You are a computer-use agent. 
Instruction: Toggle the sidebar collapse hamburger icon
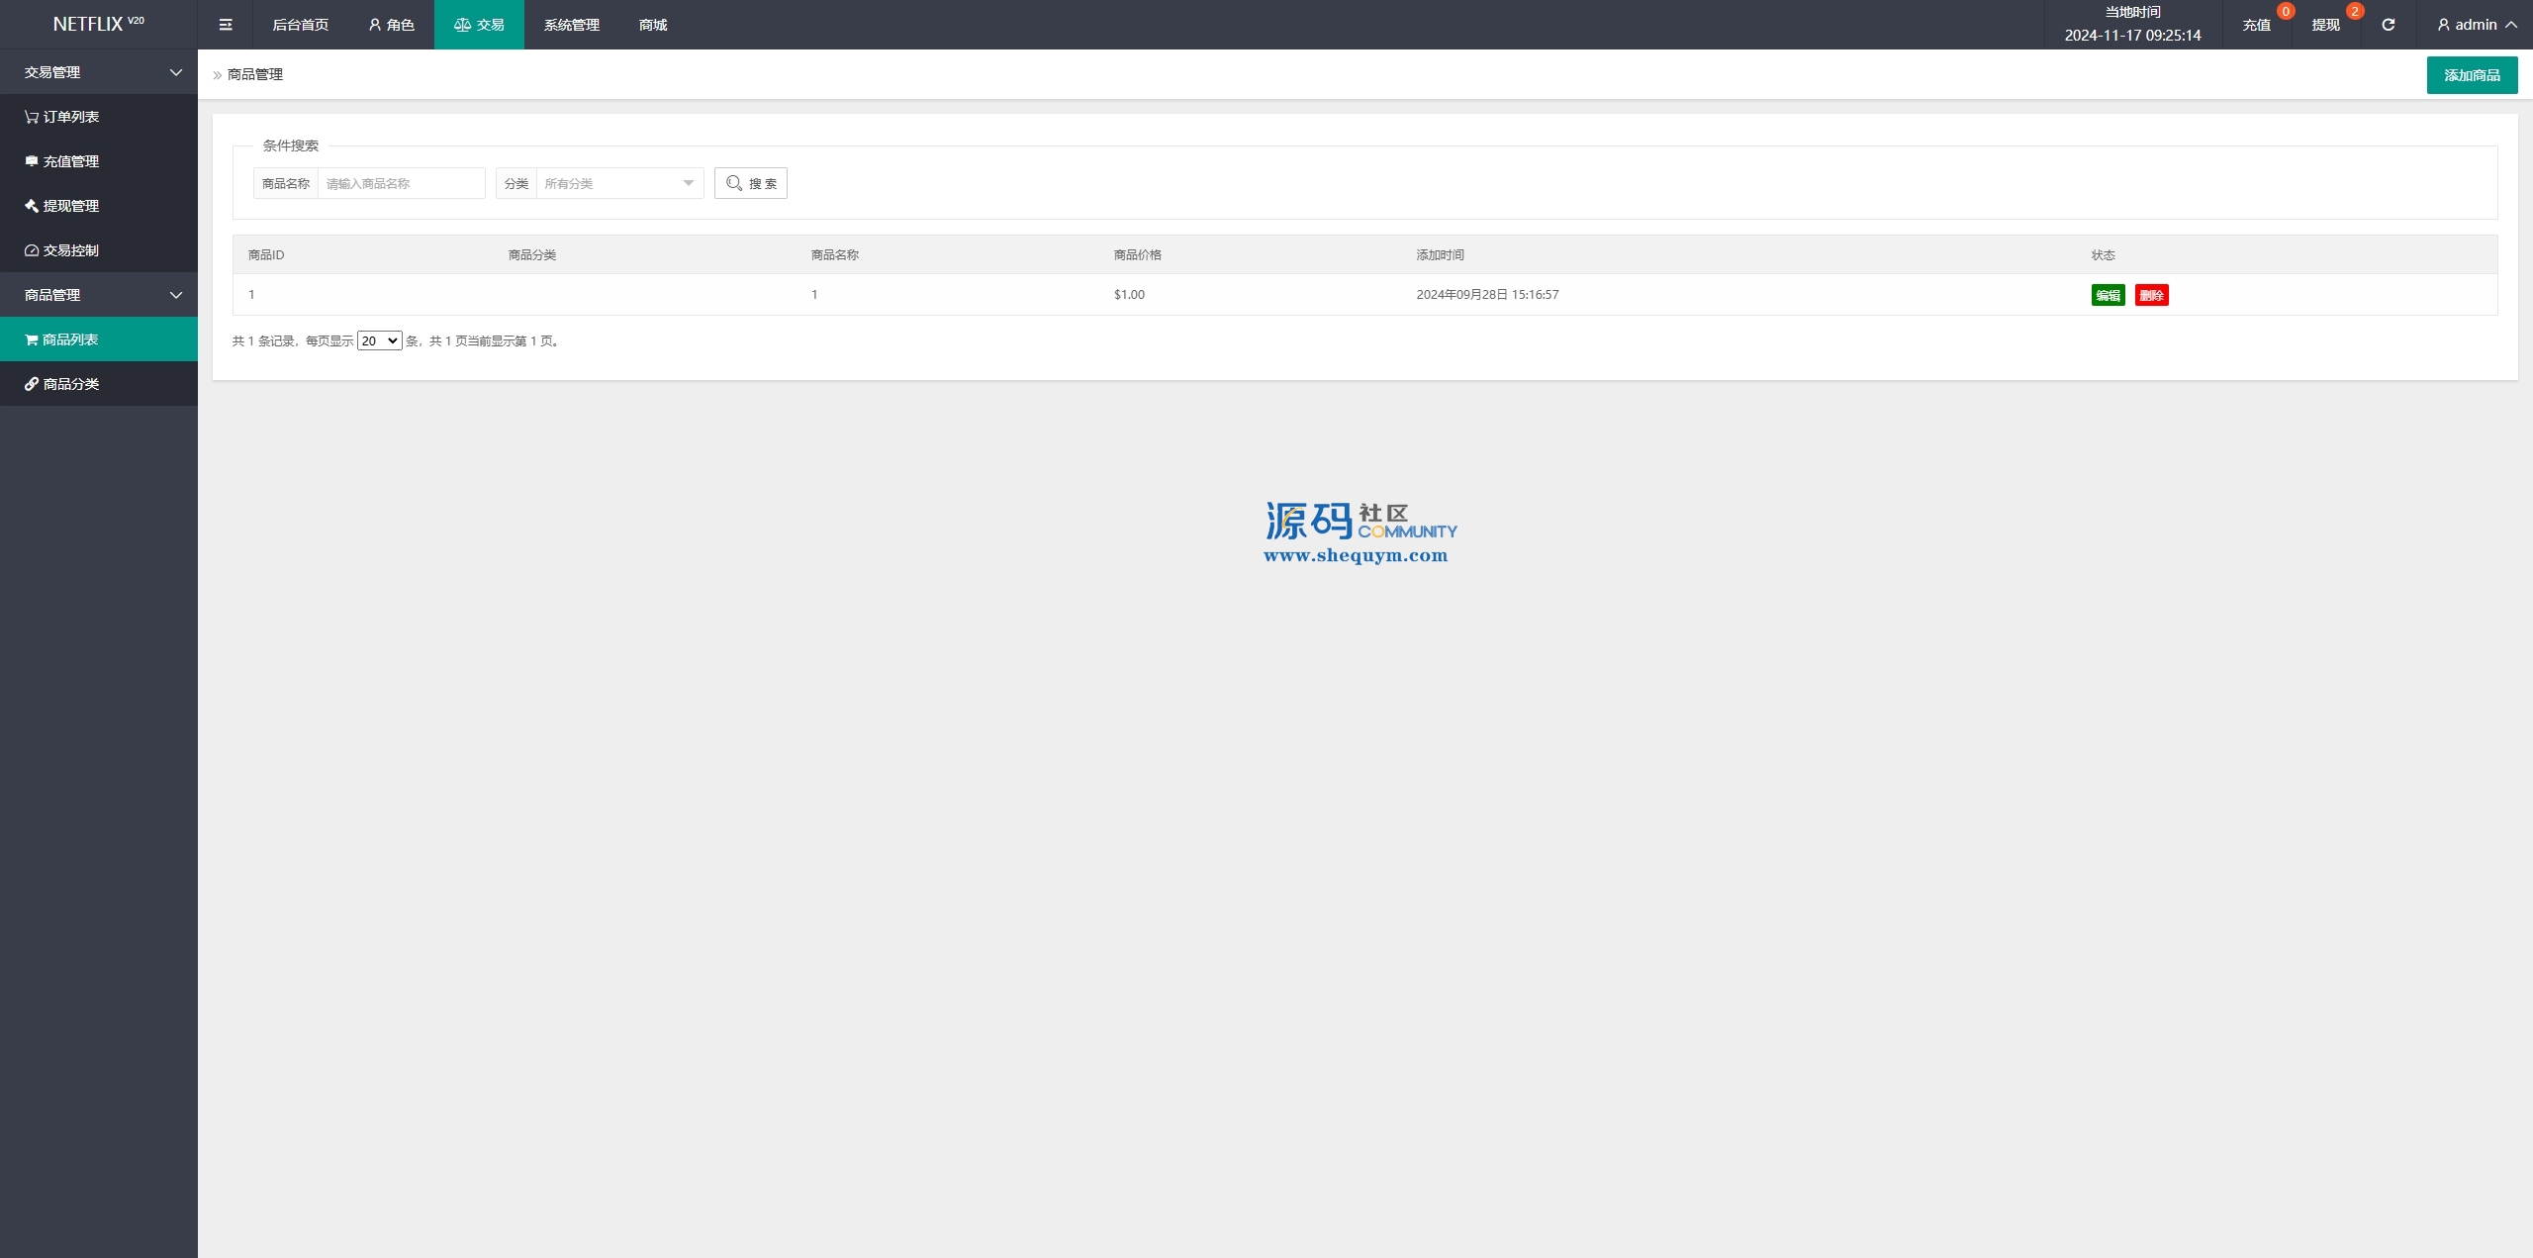226,25
